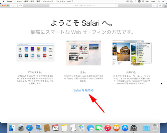Image resolution: width=167 pixels, height=133 pixels.
Task: Go forward with the forward arrow
Action: pyautogui.click(x=15, y=5)
